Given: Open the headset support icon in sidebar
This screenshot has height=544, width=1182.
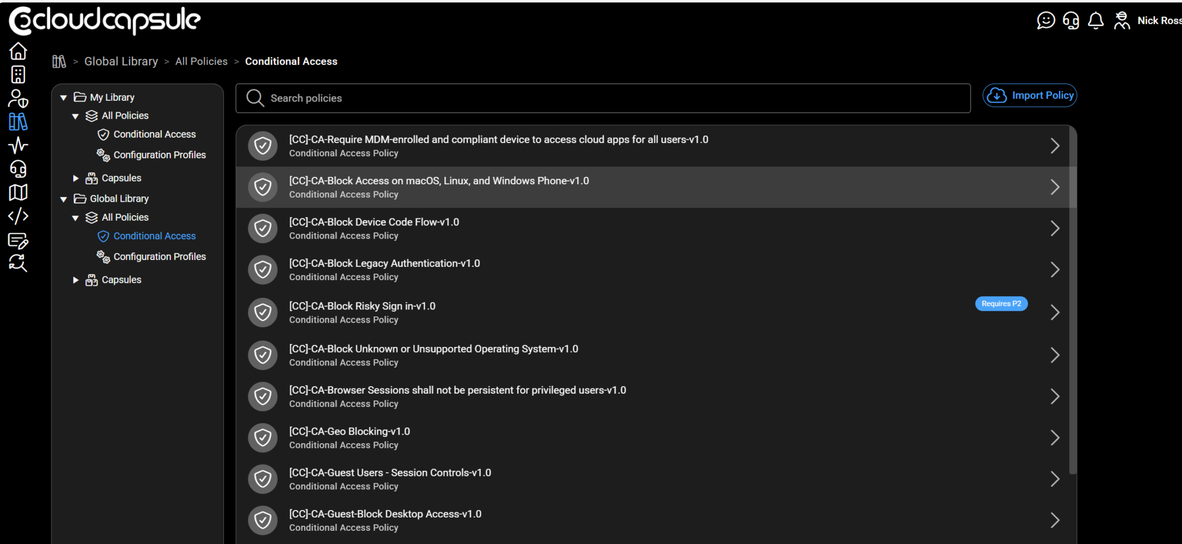Looking at the screenshot, I should [18, 169].
